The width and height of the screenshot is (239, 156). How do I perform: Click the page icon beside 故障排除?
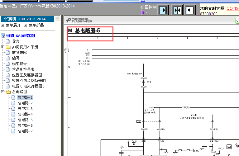click(x=7, y=53)
